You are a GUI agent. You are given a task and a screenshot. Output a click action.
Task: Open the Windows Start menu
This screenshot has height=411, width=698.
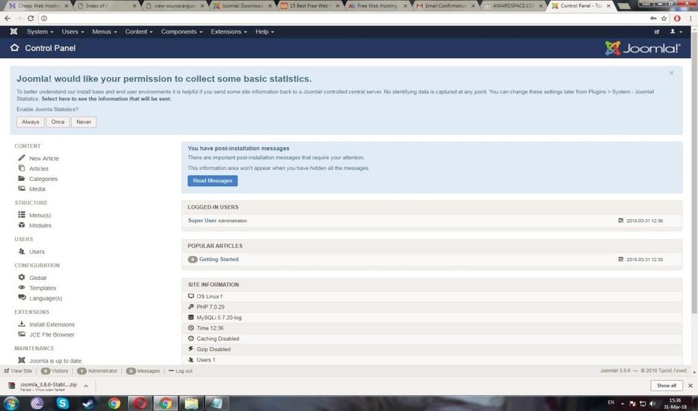(x=12, y=403)
